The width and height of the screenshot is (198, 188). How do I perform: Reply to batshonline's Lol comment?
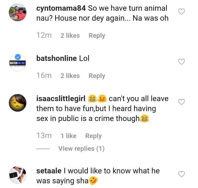coord(97,76)
